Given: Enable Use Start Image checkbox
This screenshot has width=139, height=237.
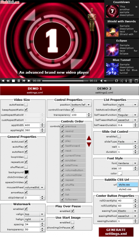Looking at the screenshot, I should (x=73, y=222).
